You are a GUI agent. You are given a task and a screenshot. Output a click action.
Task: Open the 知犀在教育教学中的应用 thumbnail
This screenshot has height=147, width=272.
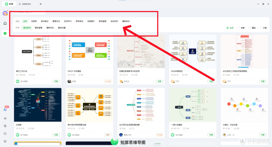pyautogui.click(x=141, y=52)
